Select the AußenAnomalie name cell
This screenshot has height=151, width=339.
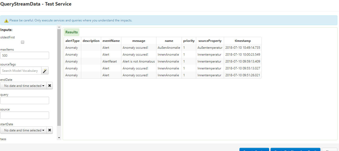(169, 48)
